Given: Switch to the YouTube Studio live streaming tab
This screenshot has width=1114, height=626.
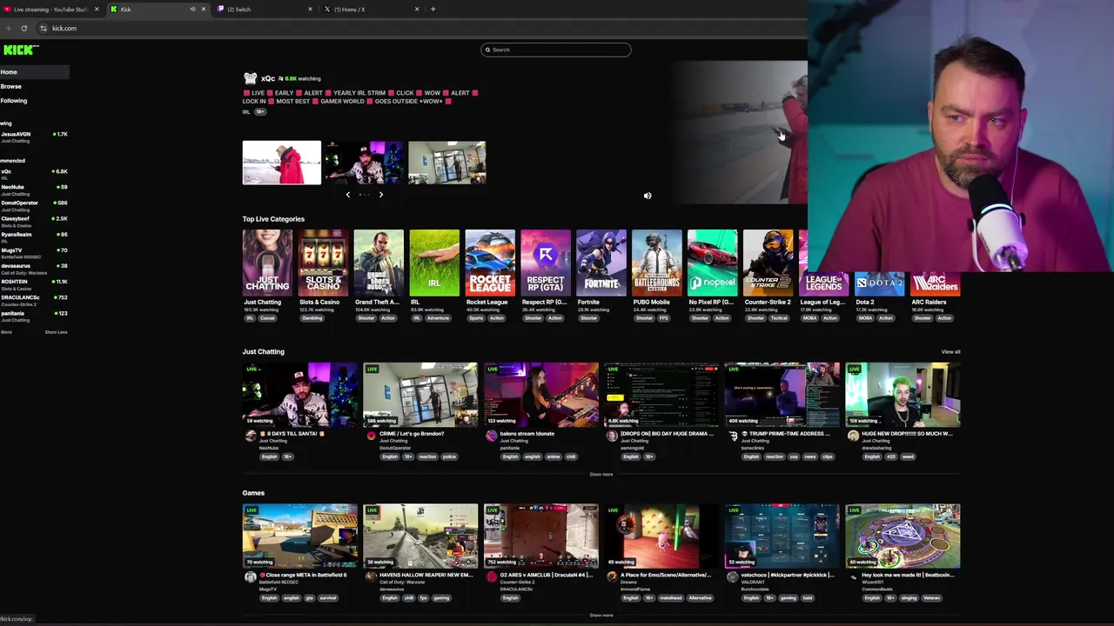Looking at the screenshot, I should click(x=50, y=10).
